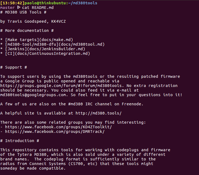Click the docs/make.md path text
Viewport: 199px width, 175px height.
pos(56,40)
